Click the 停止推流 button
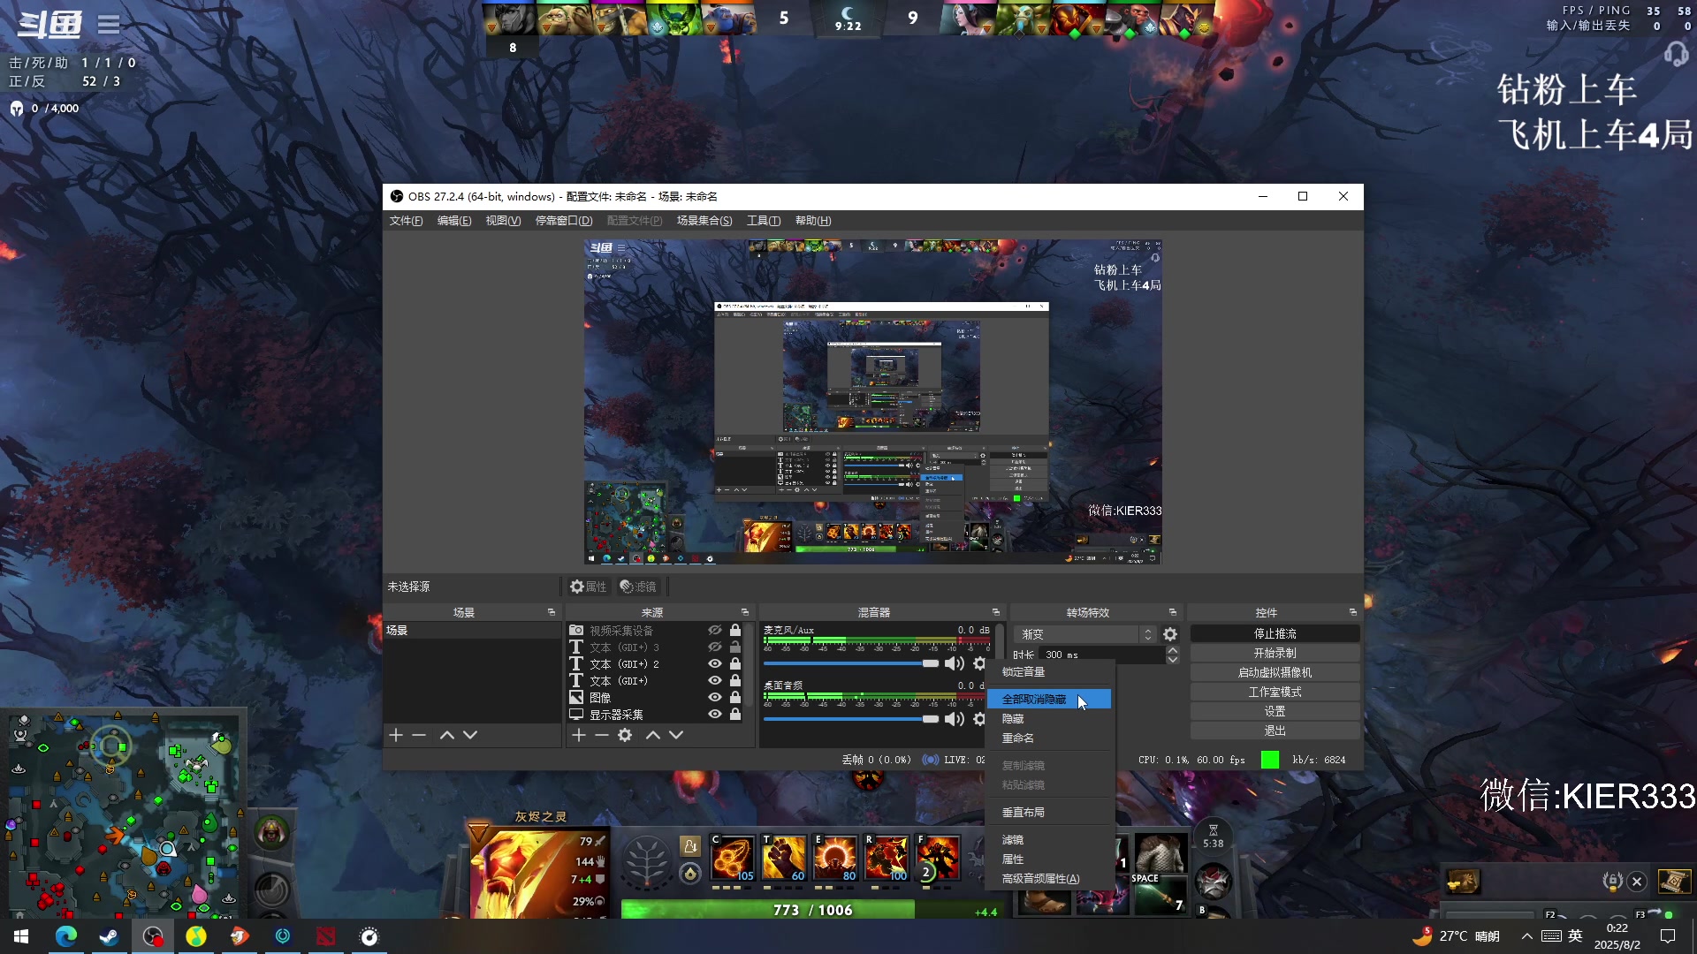1697x954 pixels. click(1275, 634)
